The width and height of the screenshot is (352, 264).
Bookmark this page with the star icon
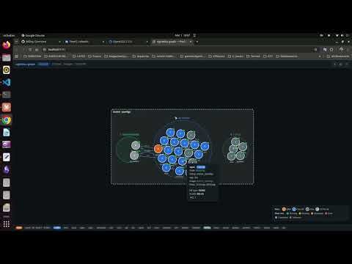click(315, 50)
